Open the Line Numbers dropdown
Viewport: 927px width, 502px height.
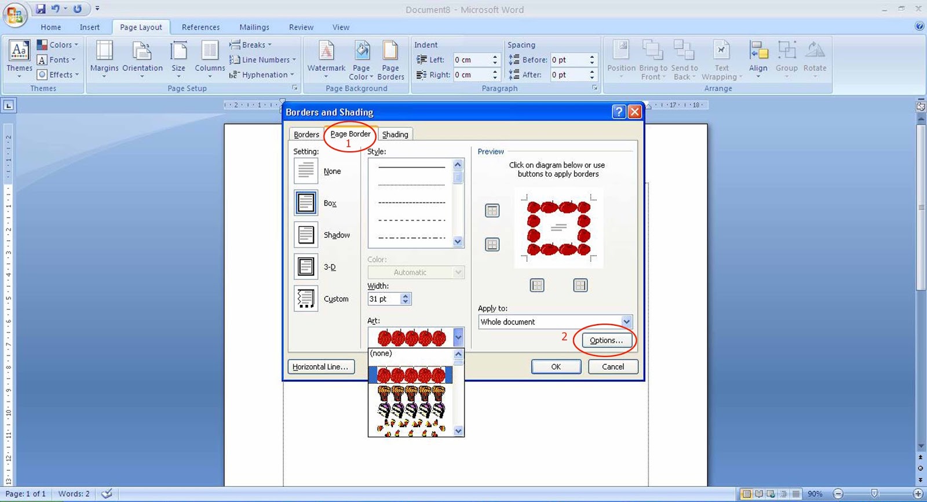pyautogui.click(x=262, y=60)
